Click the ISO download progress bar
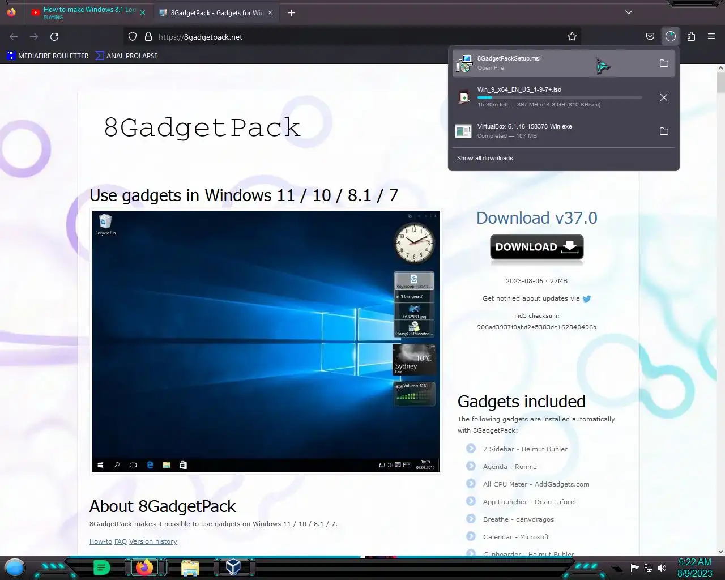The width and height of the screenshot is (725, 580). 560,97
